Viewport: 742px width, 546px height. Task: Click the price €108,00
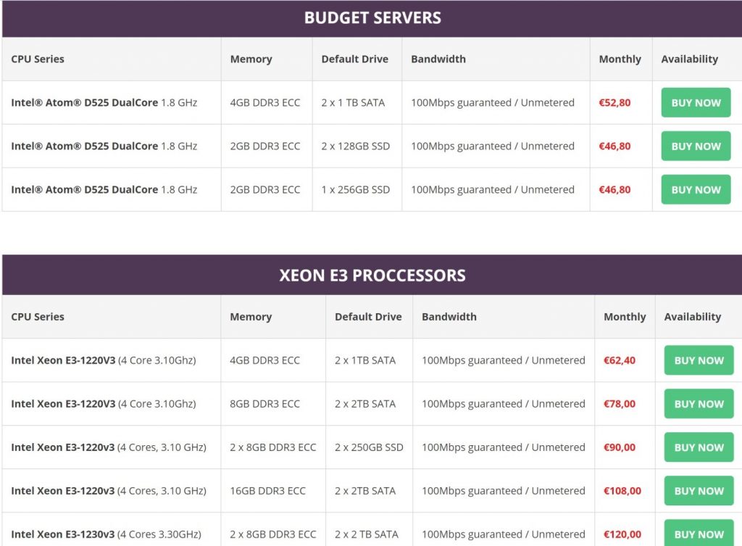(x=622, y=491)
